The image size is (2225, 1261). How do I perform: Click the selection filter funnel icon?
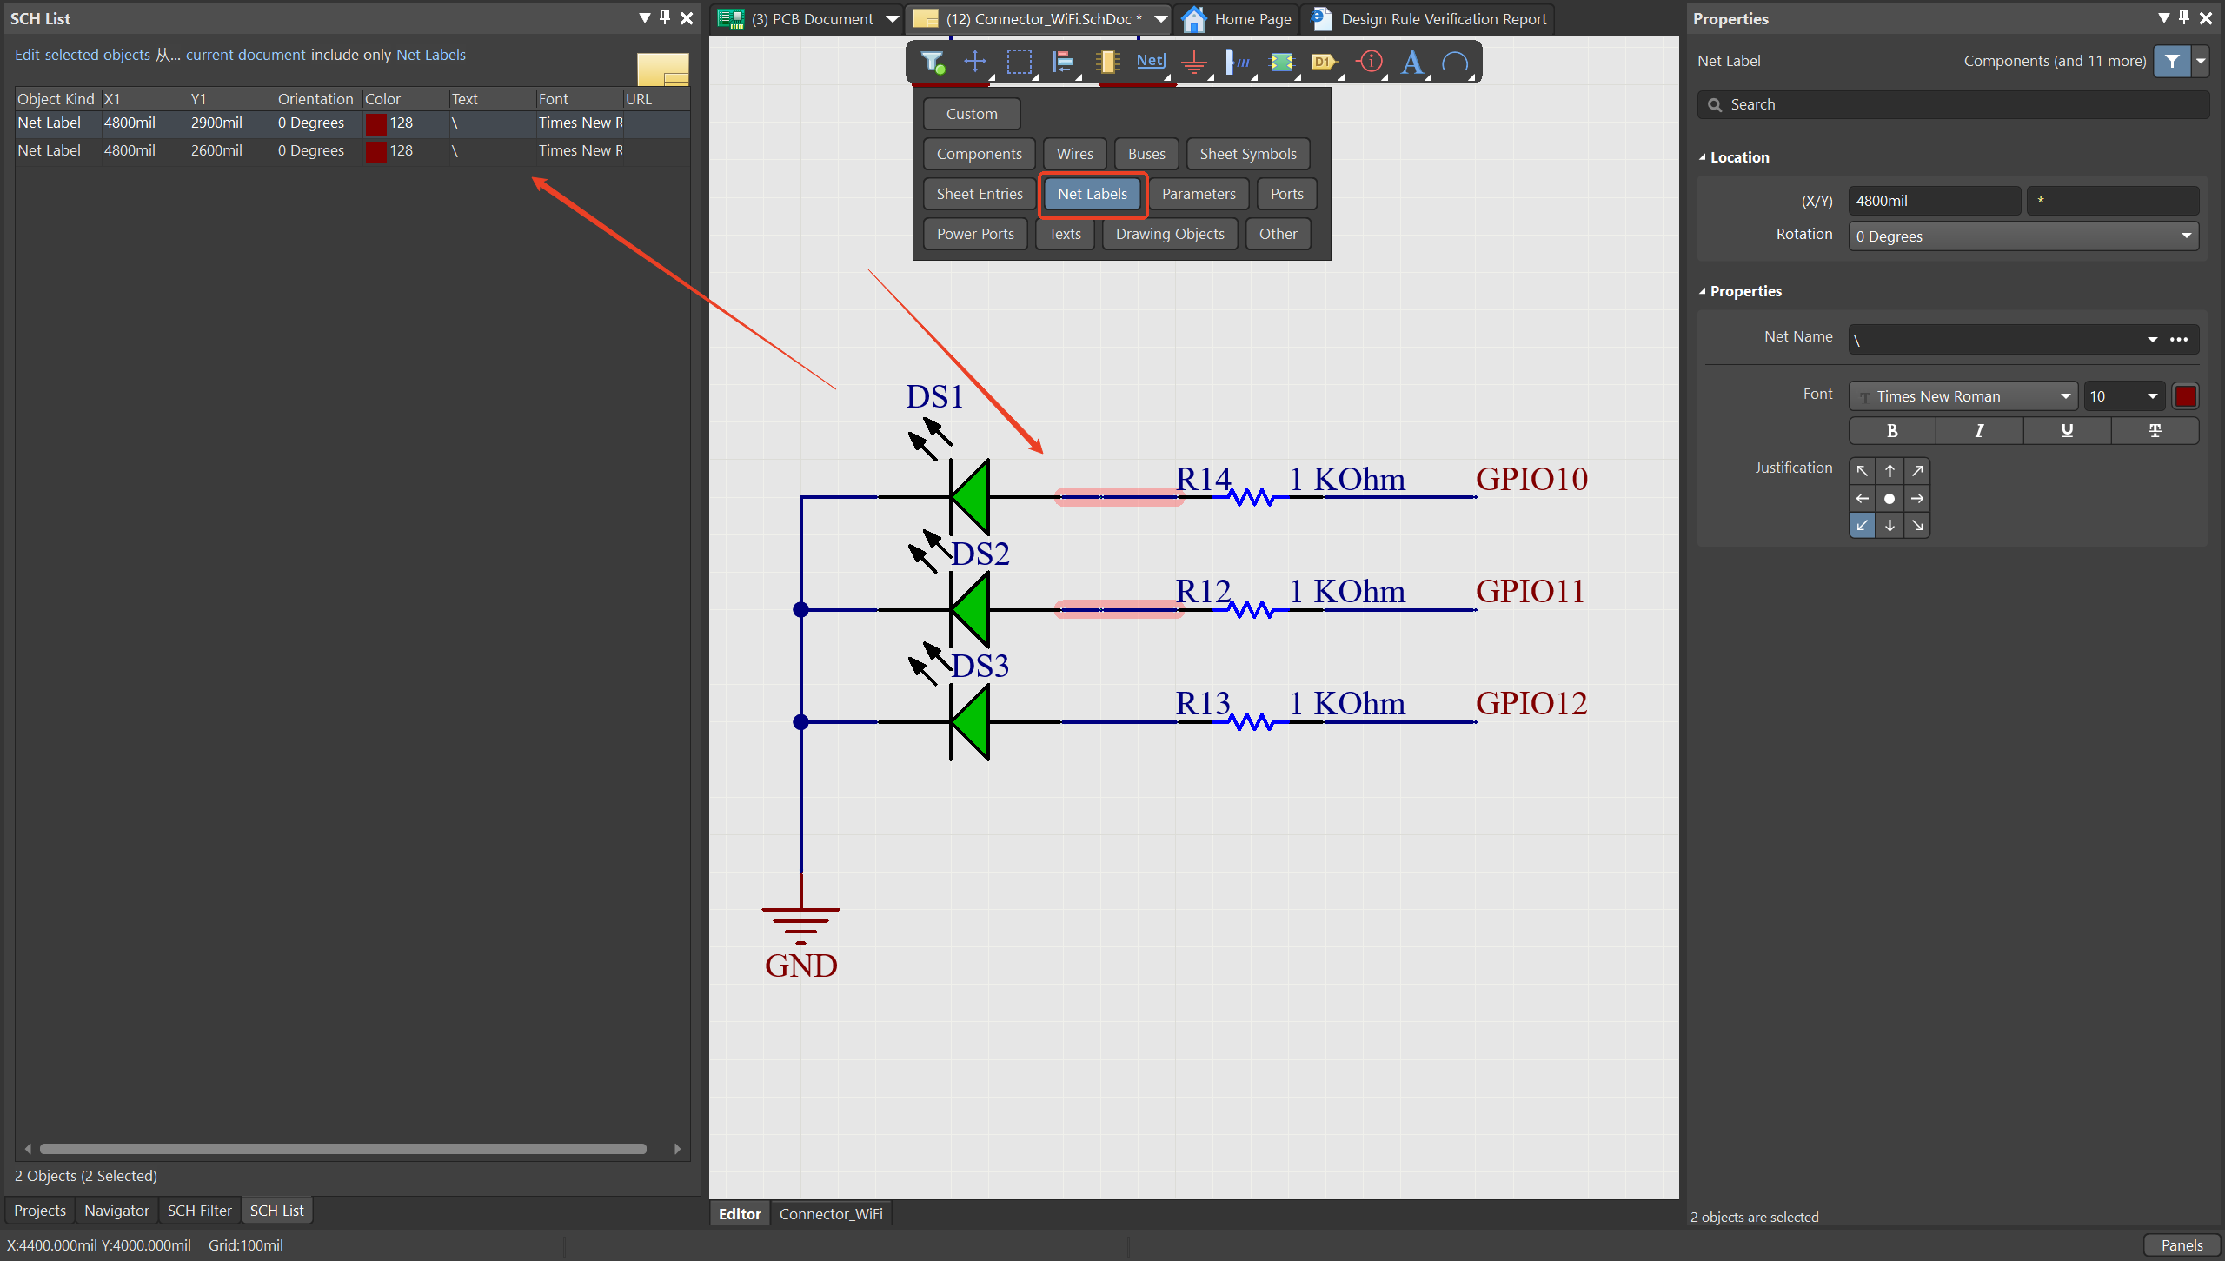click(x=932, y=62)
